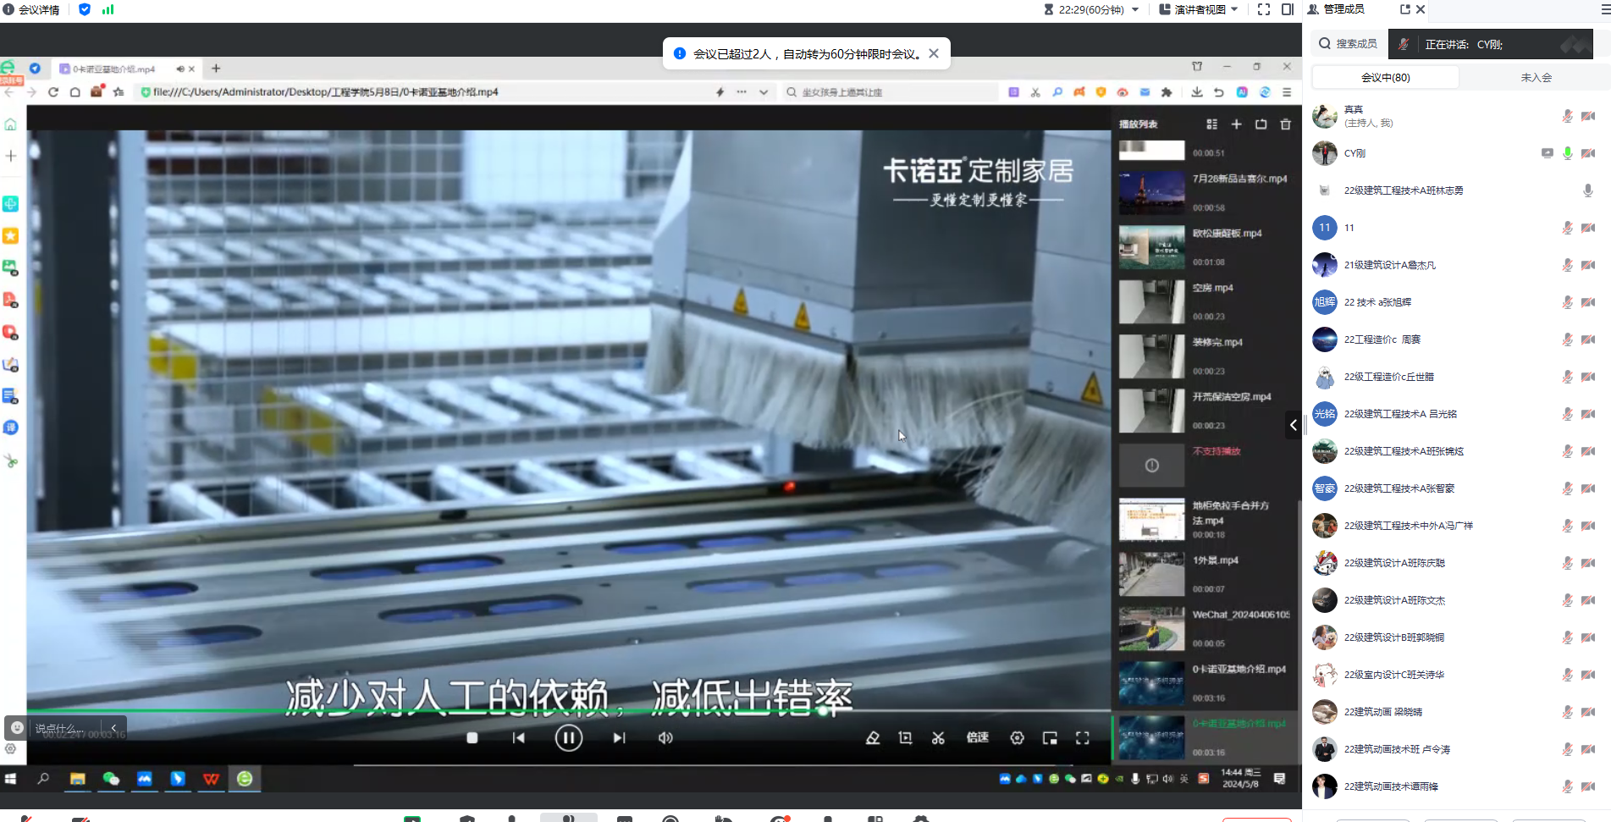The image size is (1611, 822).
Task: Play 欧松康醛板.mp4 from playlist
Action: point(1204,247)
